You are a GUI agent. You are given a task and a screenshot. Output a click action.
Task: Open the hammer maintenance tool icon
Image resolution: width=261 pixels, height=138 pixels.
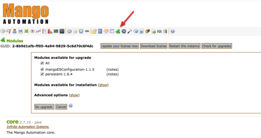click(130, 31)
